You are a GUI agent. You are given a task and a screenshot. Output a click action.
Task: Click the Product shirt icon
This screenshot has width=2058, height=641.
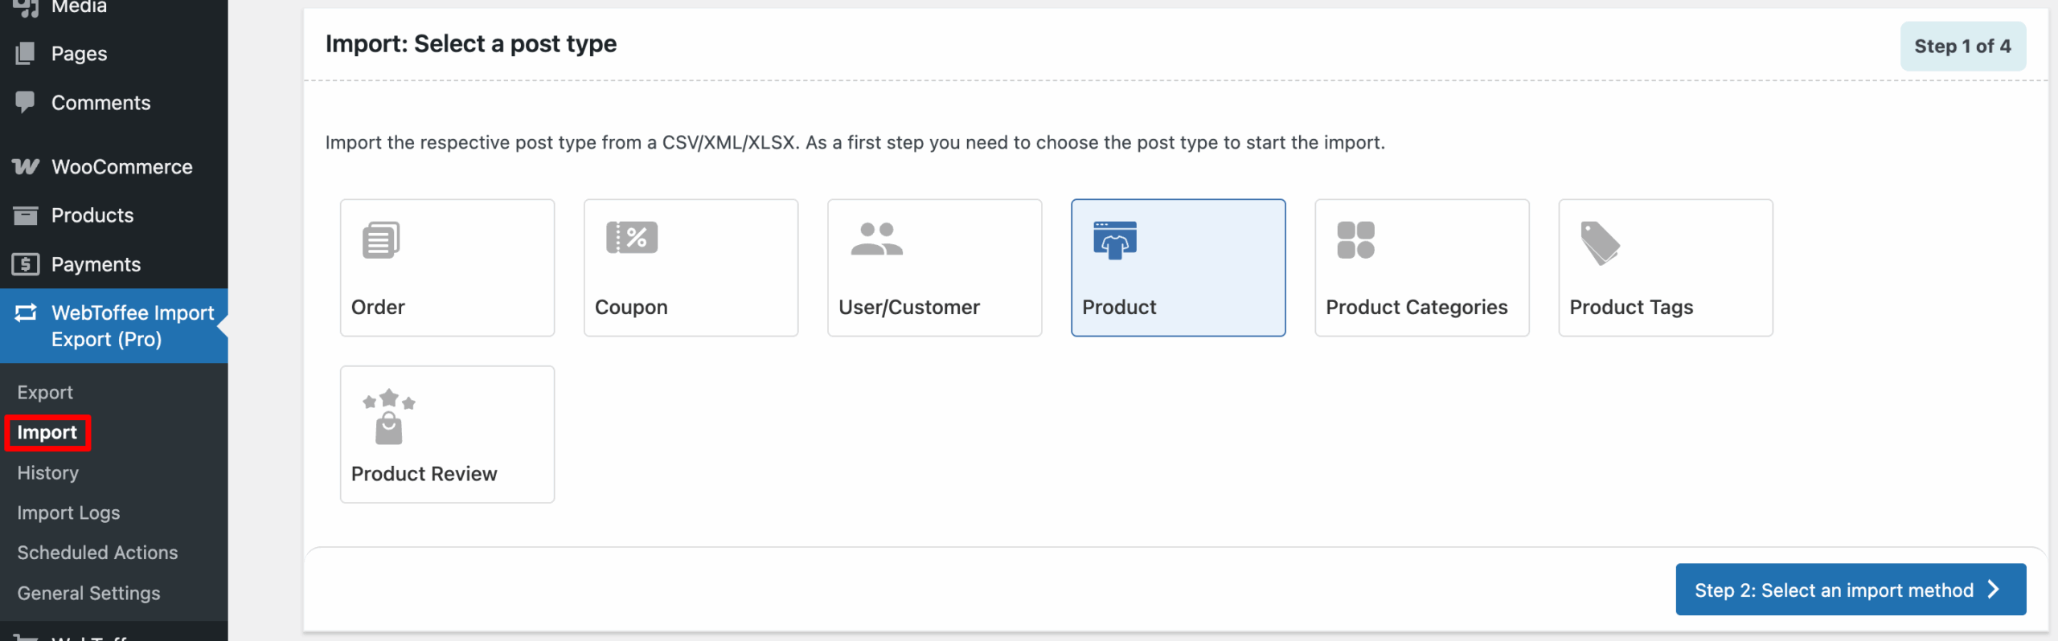(1115, 240)
